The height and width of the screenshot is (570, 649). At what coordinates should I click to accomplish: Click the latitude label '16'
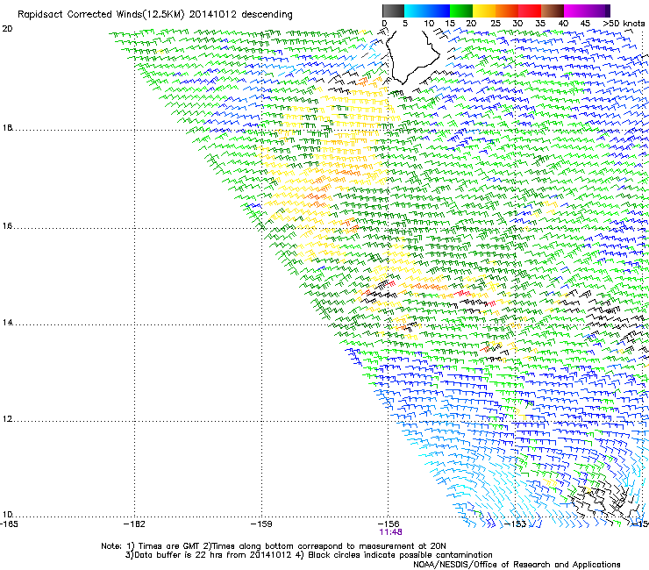click(7, 226)
